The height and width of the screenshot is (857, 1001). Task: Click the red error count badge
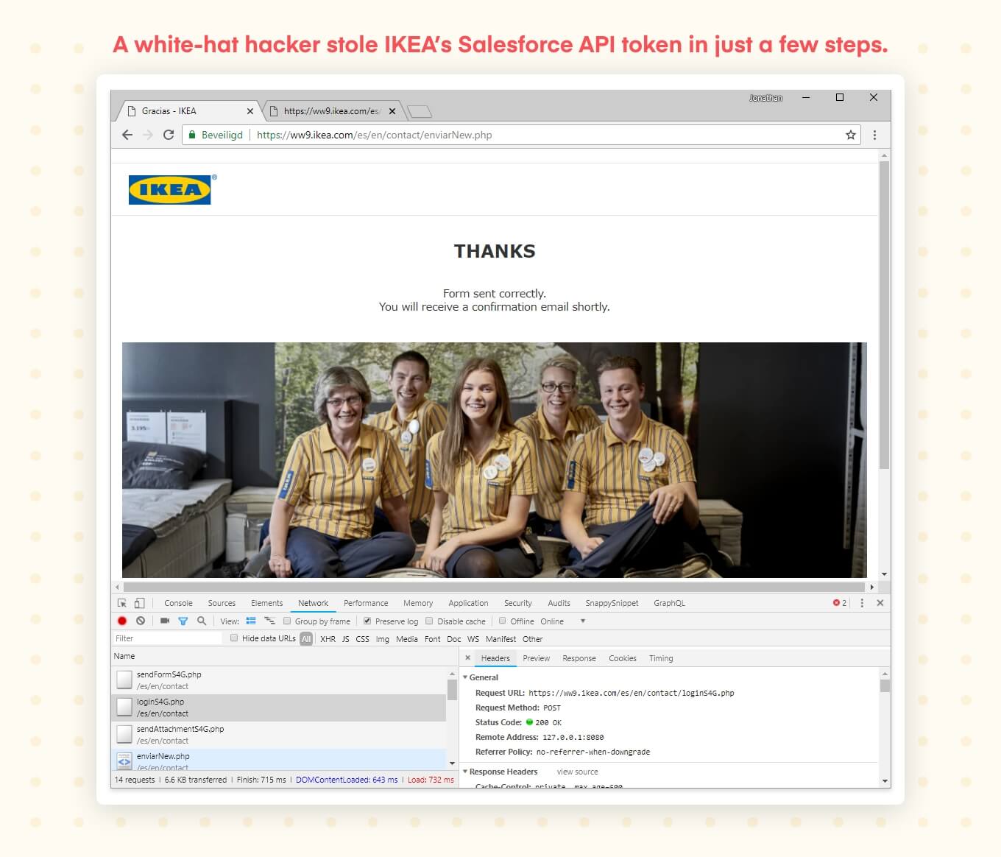click(840, 603)
